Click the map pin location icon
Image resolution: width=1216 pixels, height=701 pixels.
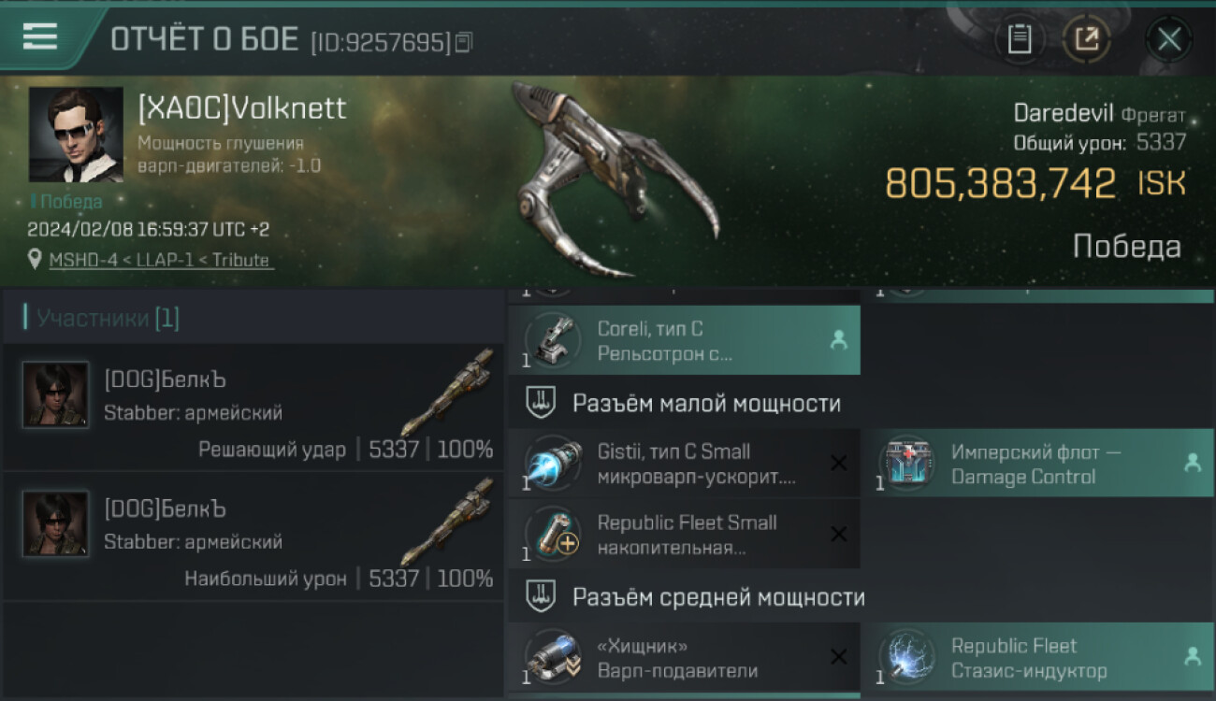click(x=36, y=259)
